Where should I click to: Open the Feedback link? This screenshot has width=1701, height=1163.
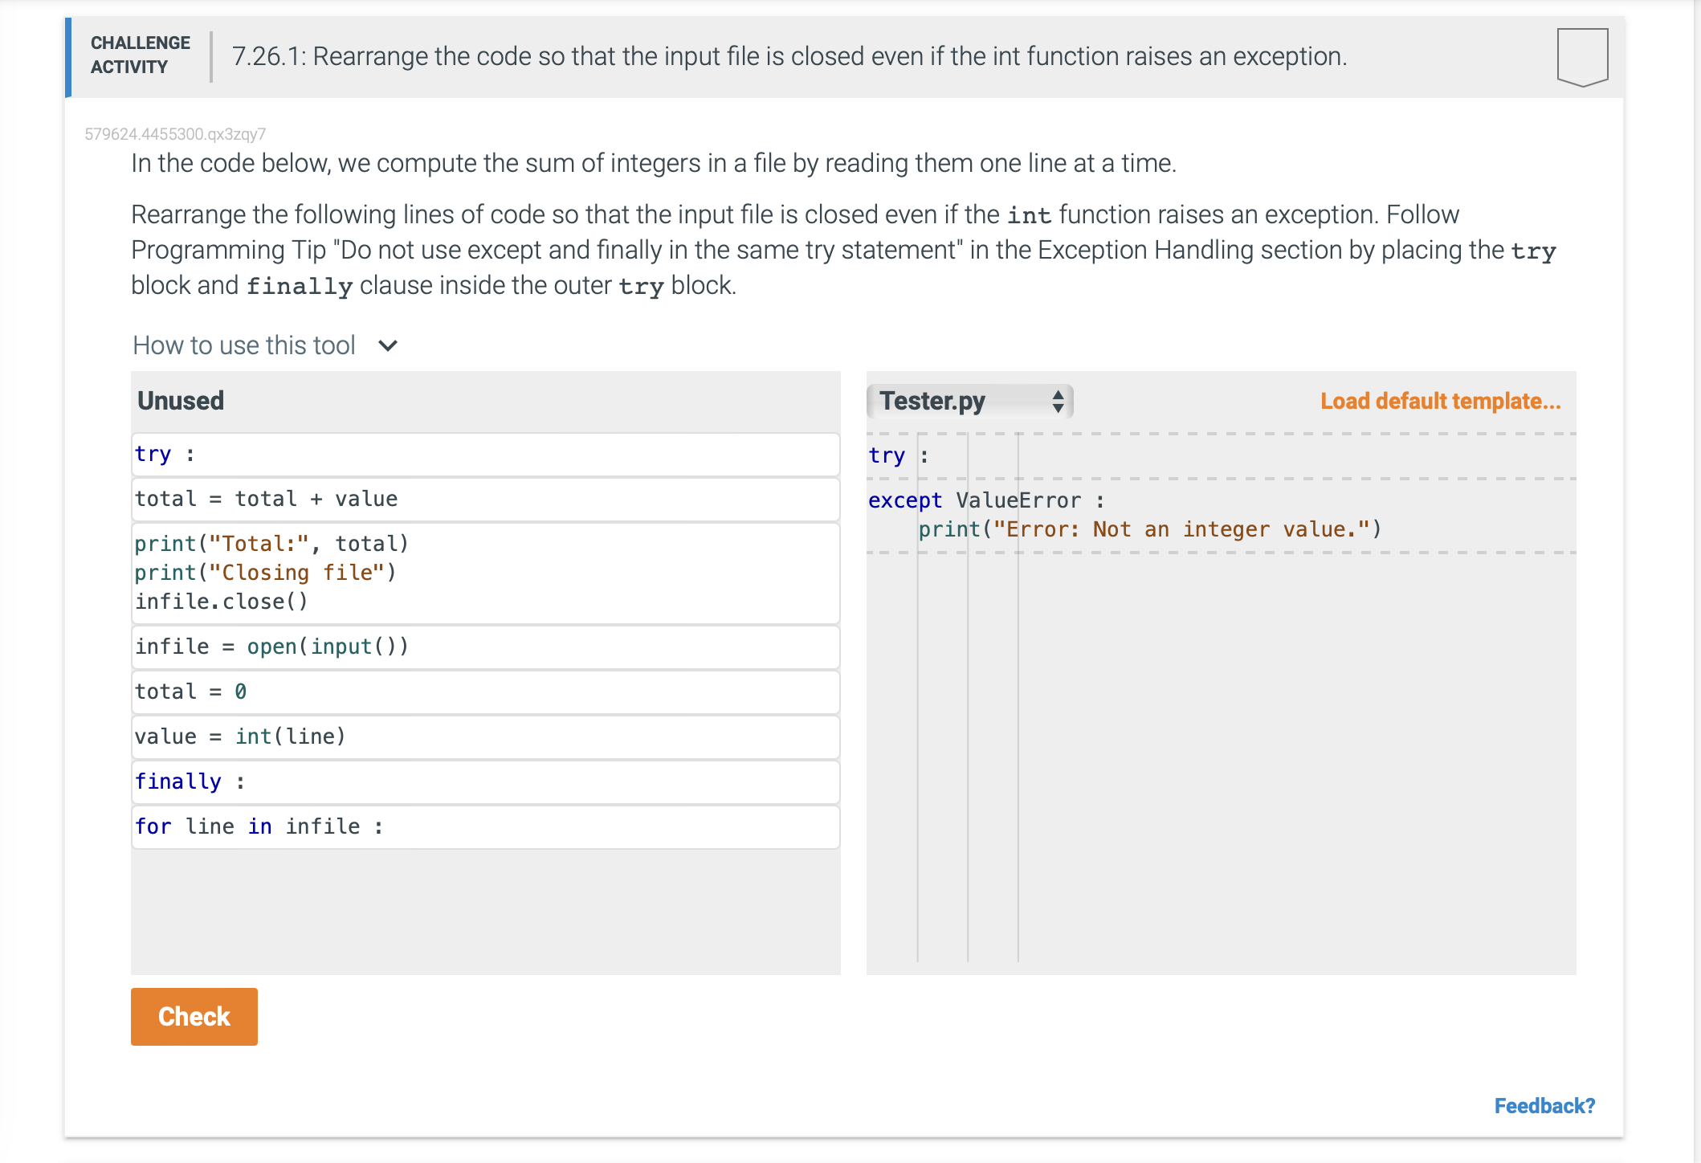click(x=1544, y=1106)
